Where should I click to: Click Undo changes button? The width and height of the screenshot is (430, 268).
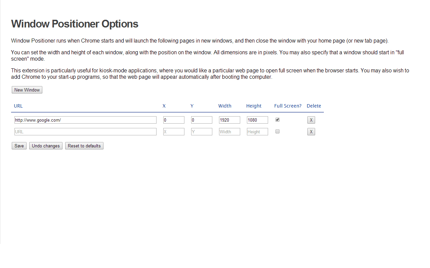(46, 146)
